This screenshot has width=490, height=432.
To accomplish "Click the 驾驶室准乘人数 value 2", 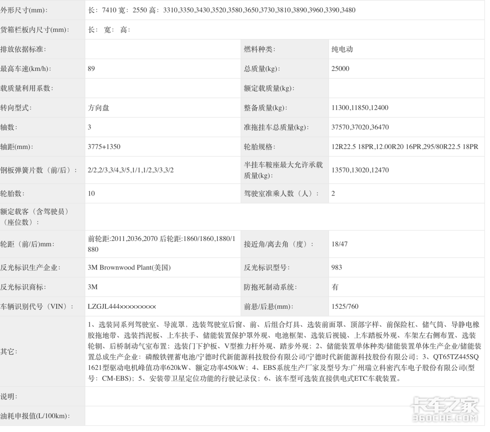I will pos(333,193).
